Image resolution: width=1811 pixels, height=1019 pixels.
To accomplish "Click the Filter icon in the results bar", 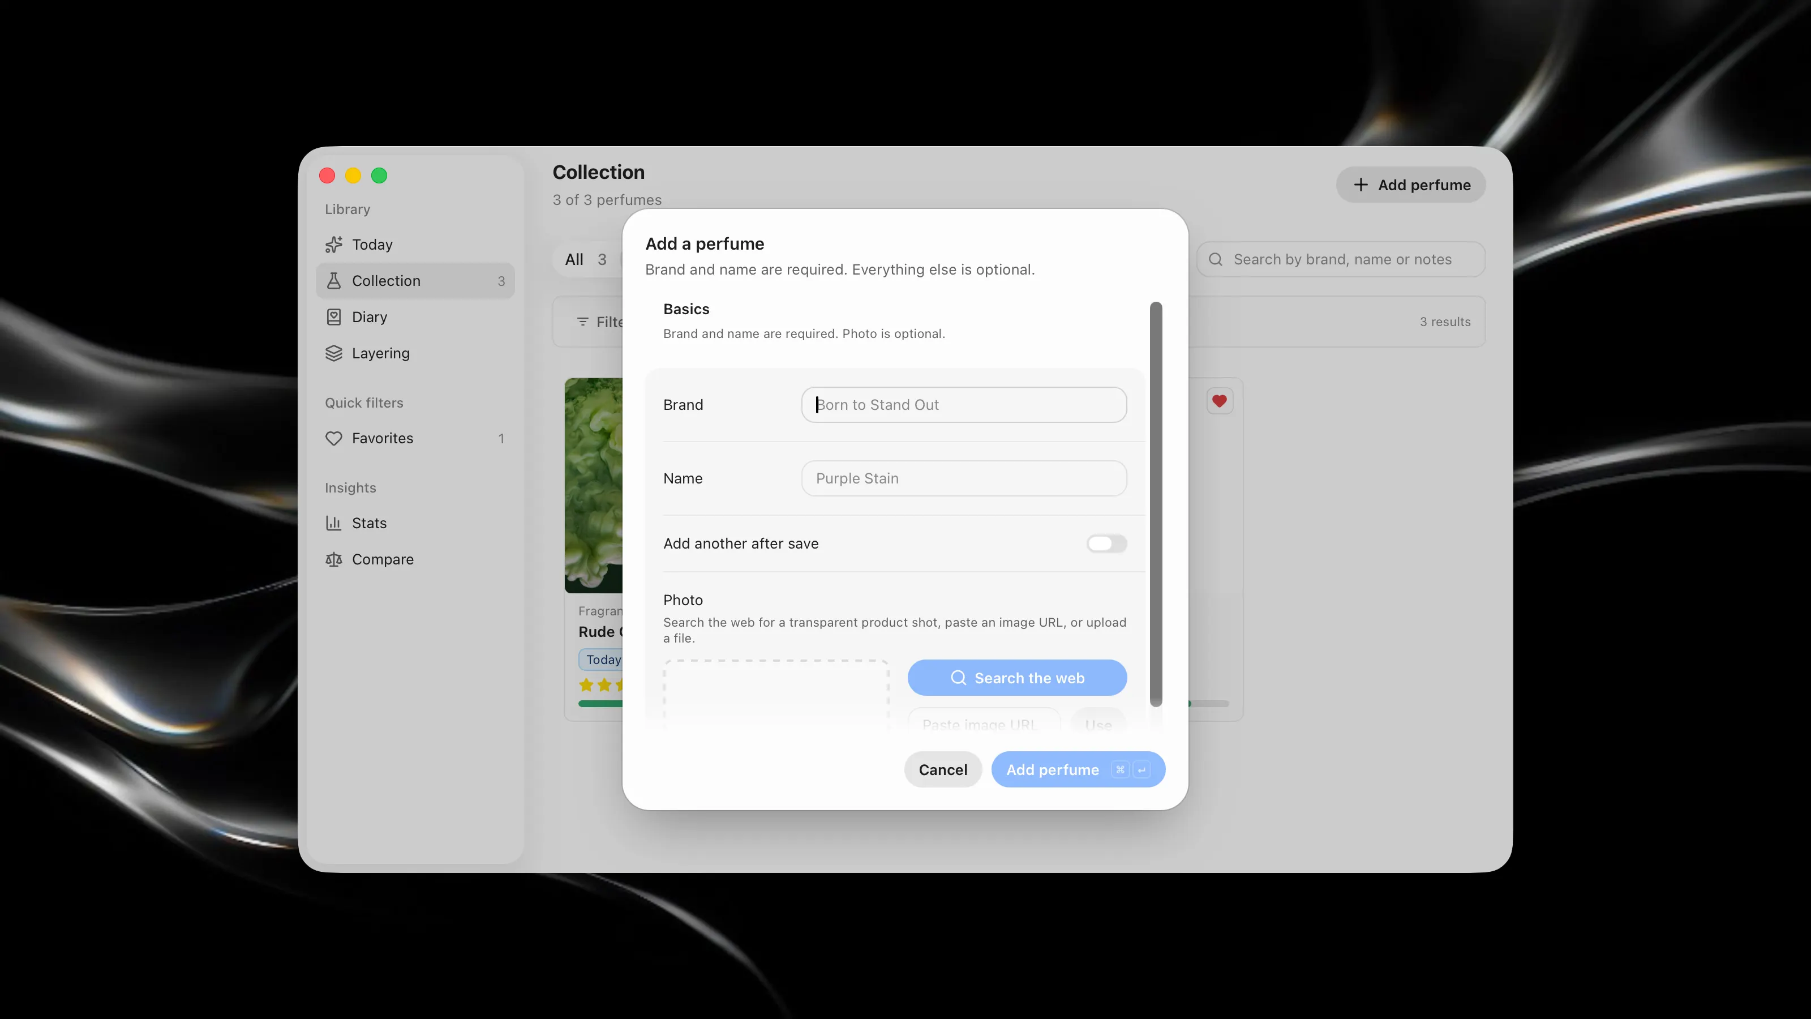I will coord(583,322).
